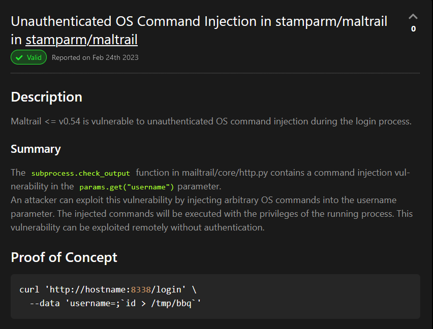The width and height of the screenshot is (433, 329).
Task: Click the green checkmark in the Valid badge
Action: pos(19,58)
